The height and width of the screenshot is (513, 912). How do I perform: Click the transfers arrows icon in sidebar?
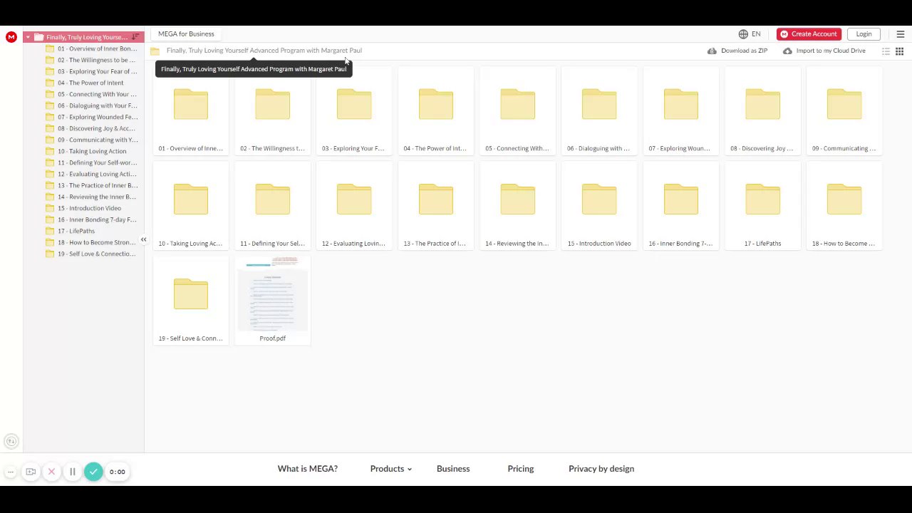tap(11, 442)
